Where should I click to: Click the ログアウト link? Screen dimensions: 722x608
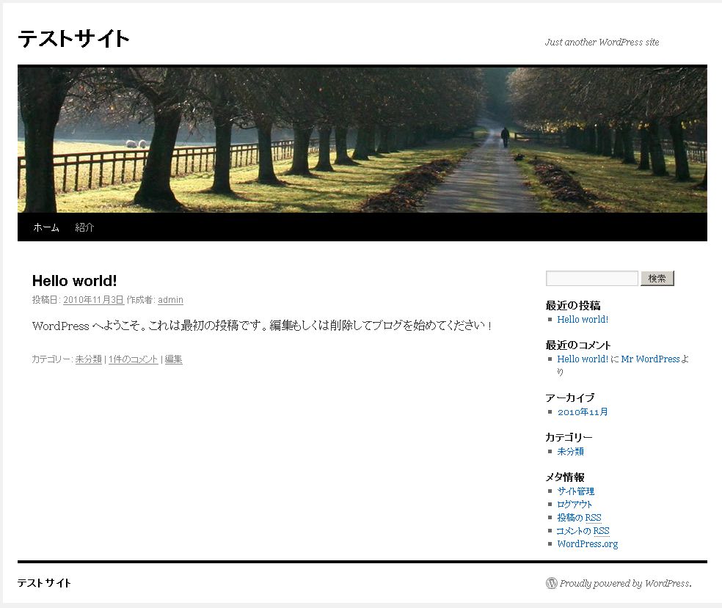pyautogui.click(x=575, y=505)
